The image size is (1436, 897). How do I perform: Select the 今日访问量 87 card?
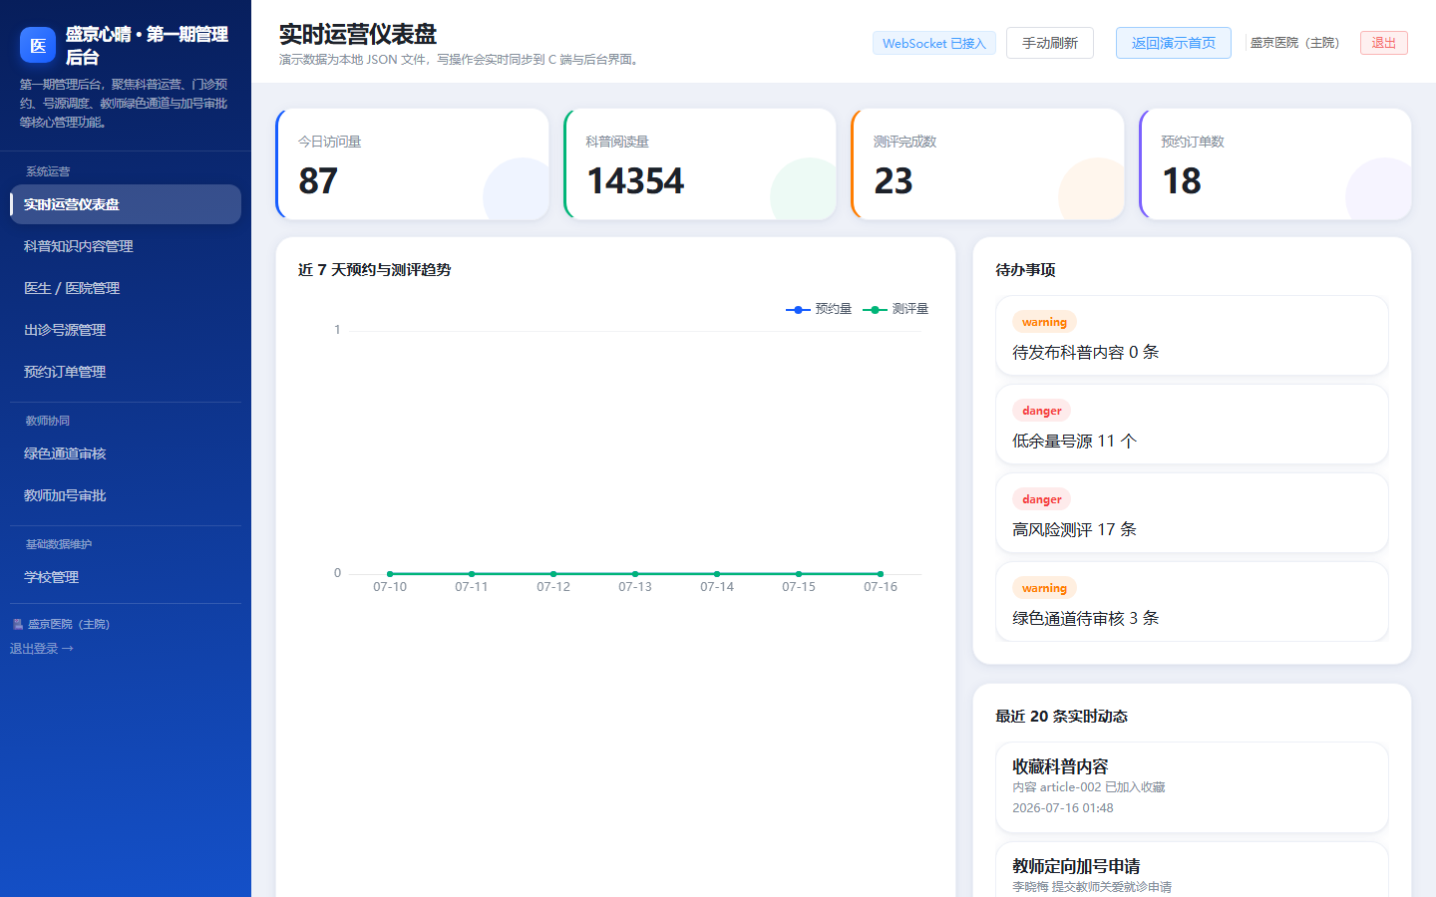pyautogui.click(x=412, y=164)
